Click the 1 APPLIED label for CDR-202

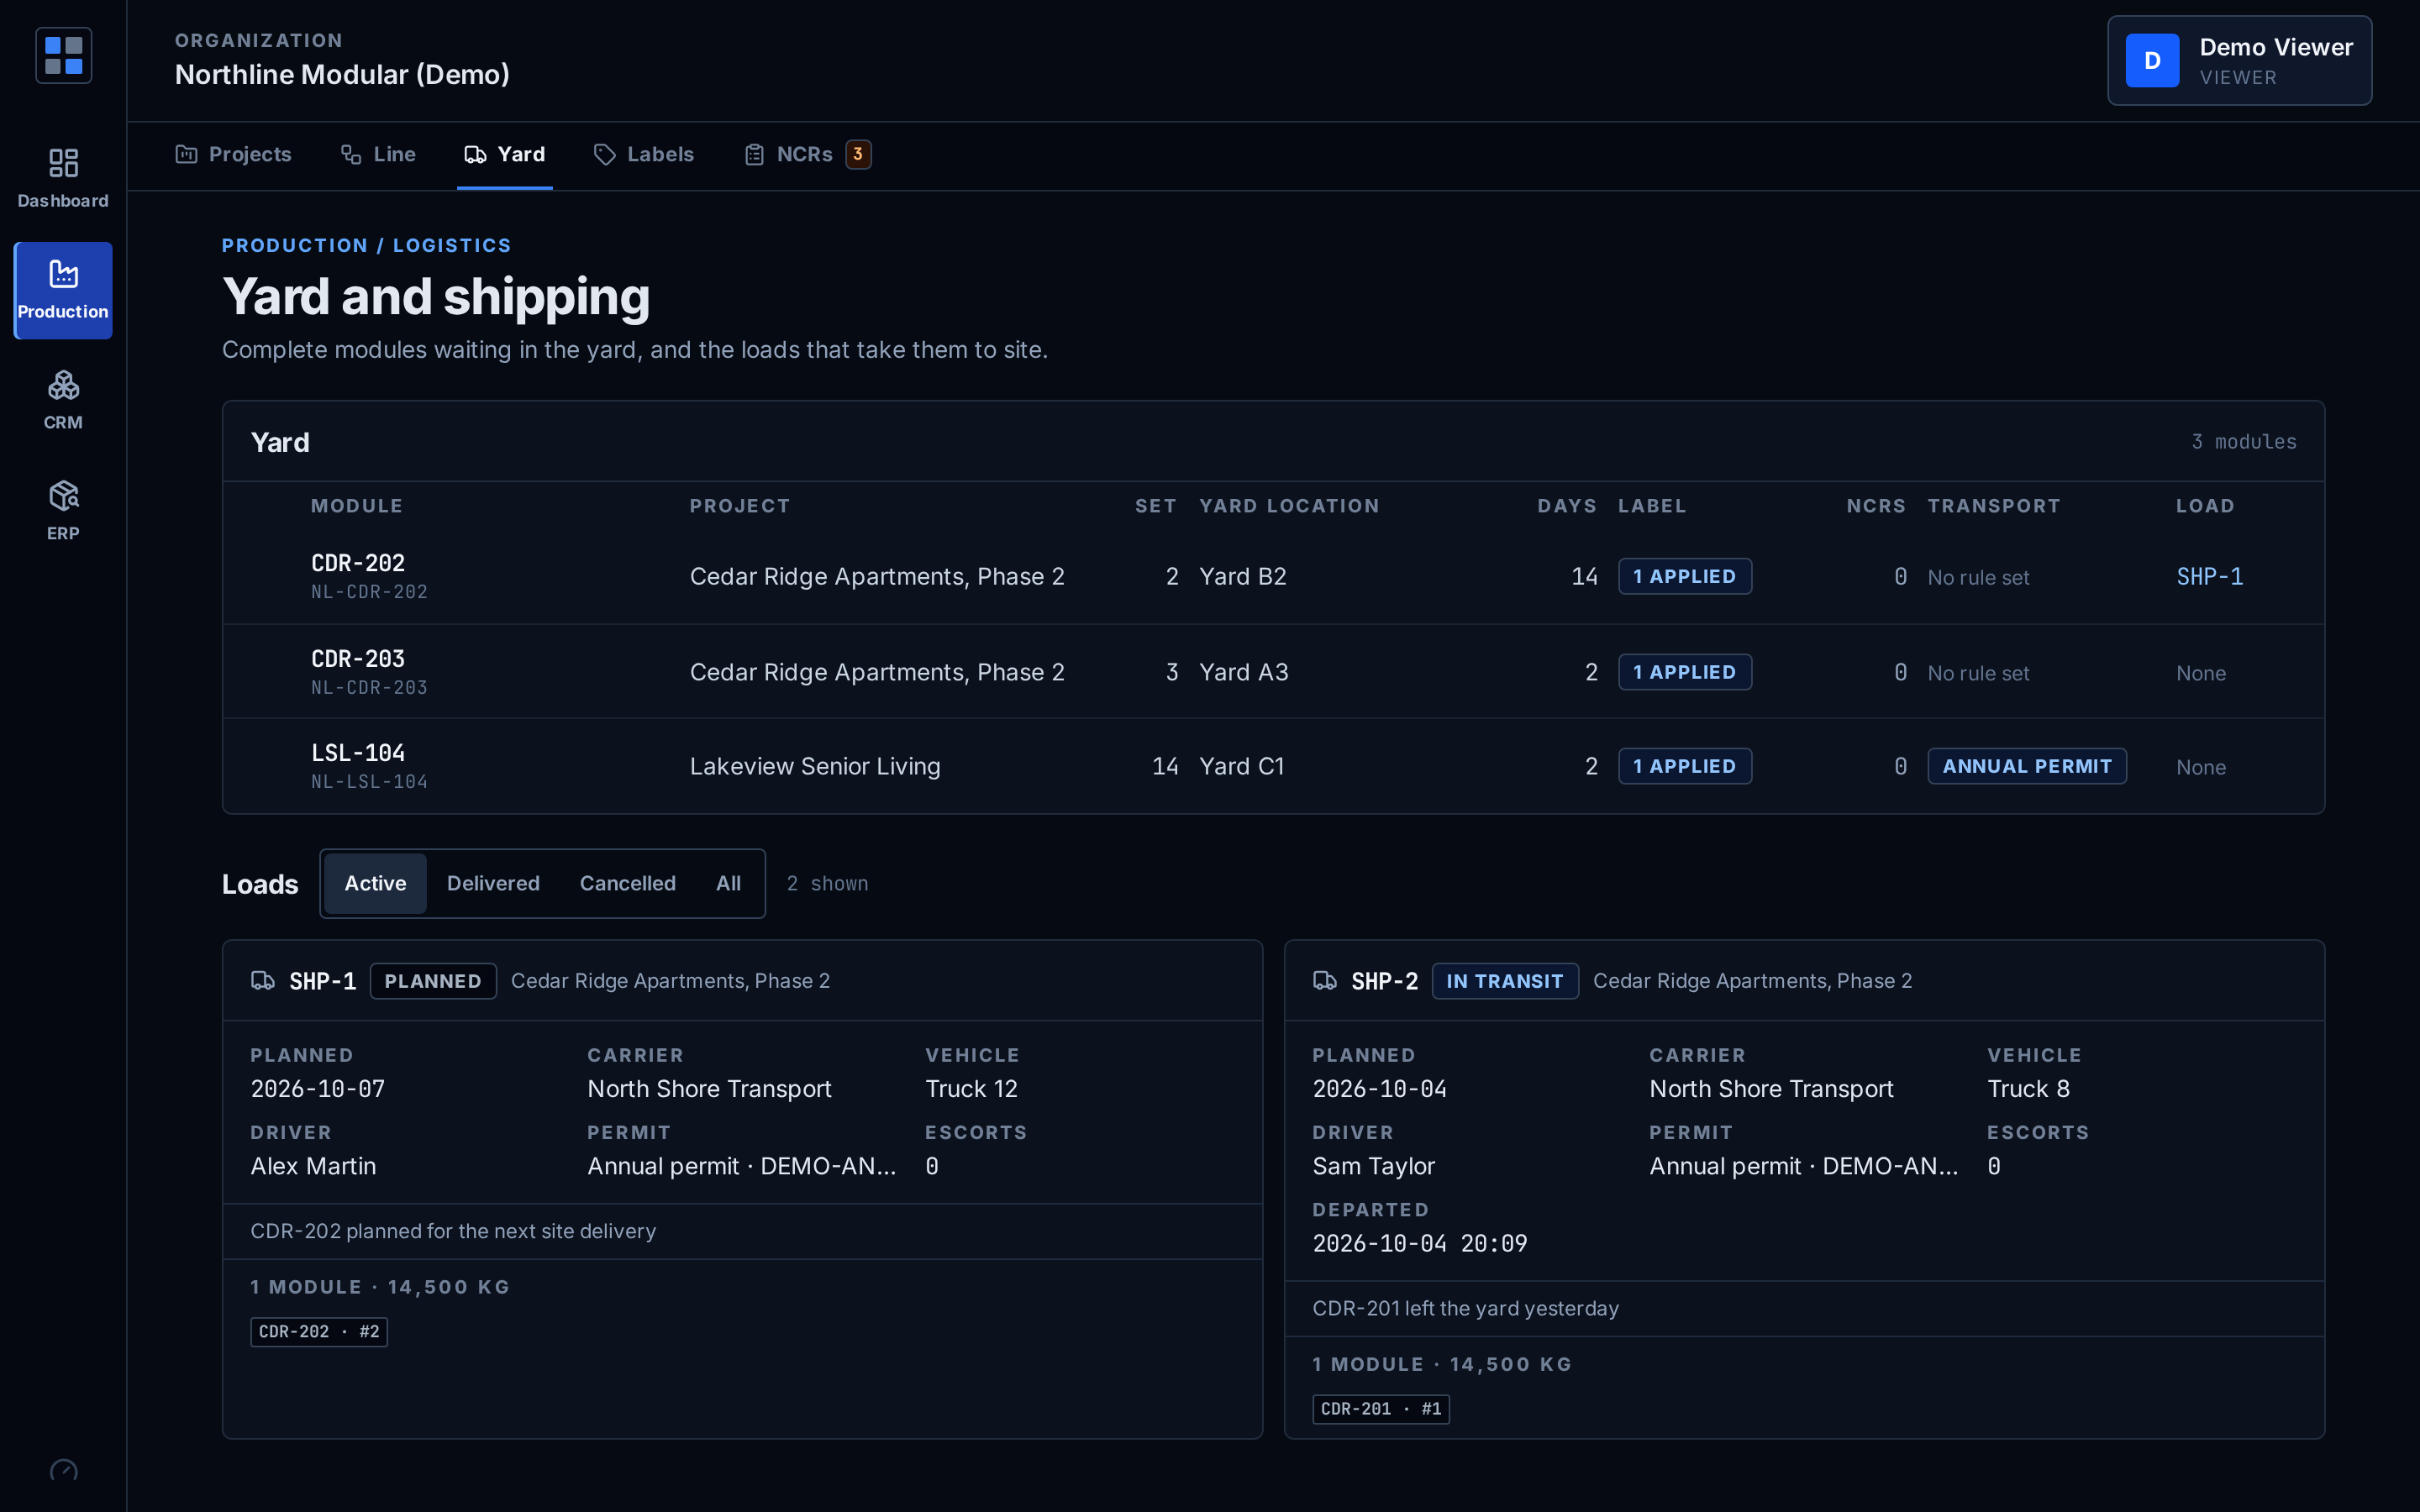[x=1685, y=576]
